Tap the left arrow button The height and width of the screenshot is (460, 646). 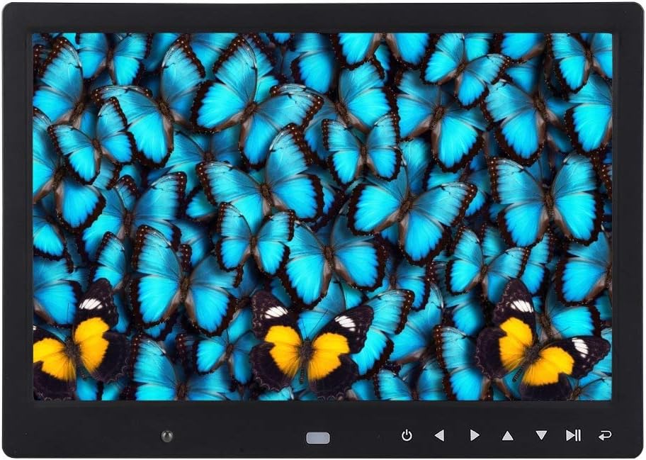pyautogui.click(x=440, y=435)
